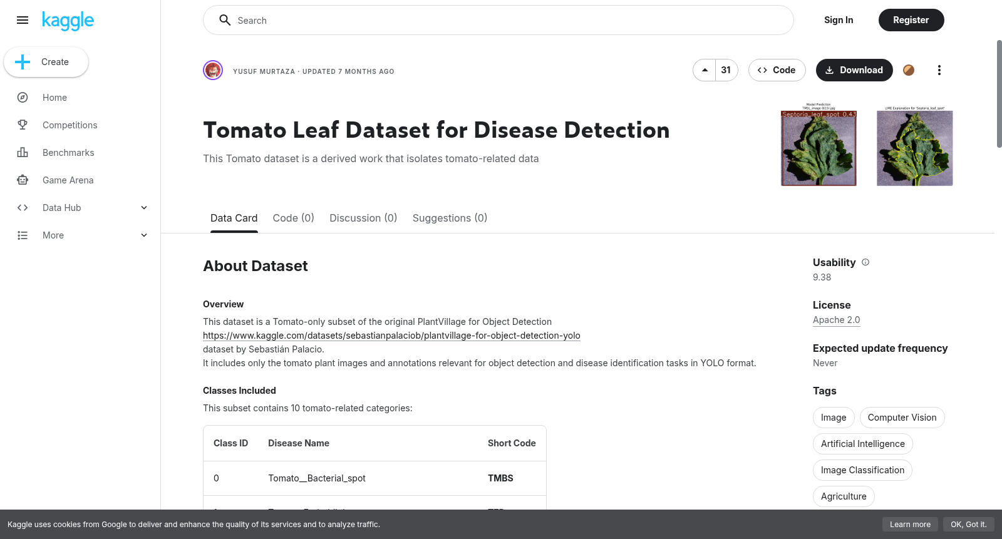Click the Short Code column header
The height and width of the screenshot is (539, 1002).
tap(512, 443)
